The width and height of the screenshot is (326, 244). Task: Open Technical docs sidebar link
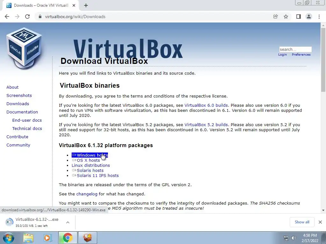point(27,129)
